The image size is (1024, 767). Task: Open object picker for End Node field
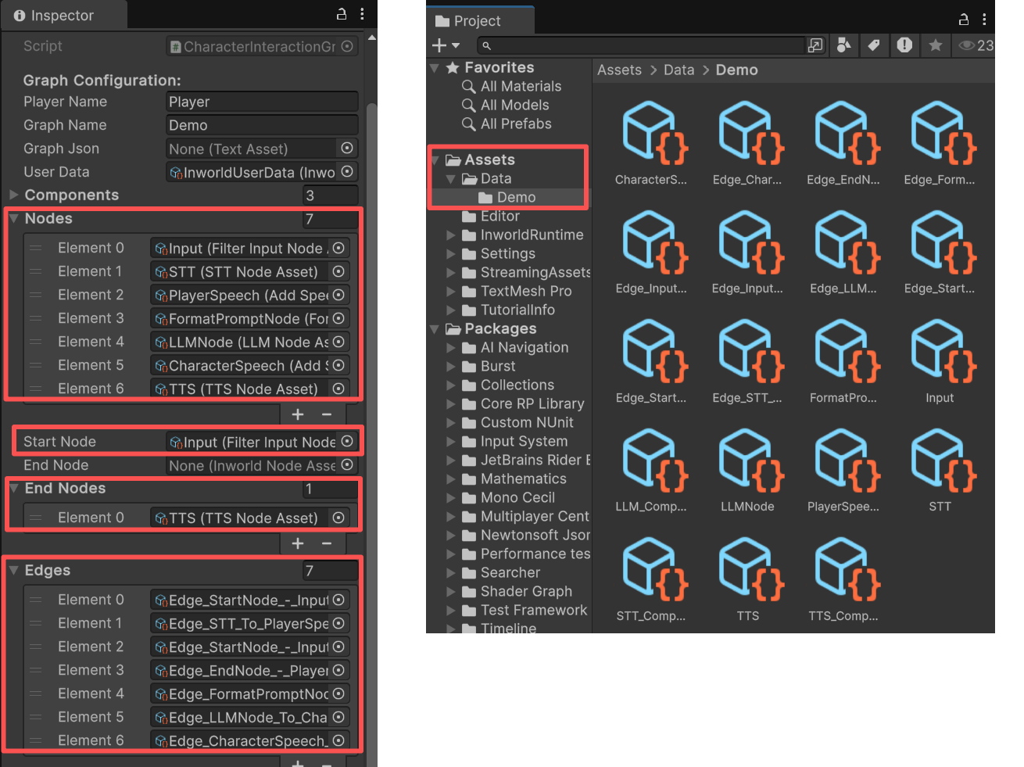pyautogui.click(x=347, y=465)
